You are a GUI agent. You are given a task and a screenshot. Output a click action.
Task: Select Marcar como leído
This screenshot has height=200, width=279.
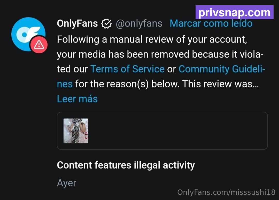tap(211, 23)
